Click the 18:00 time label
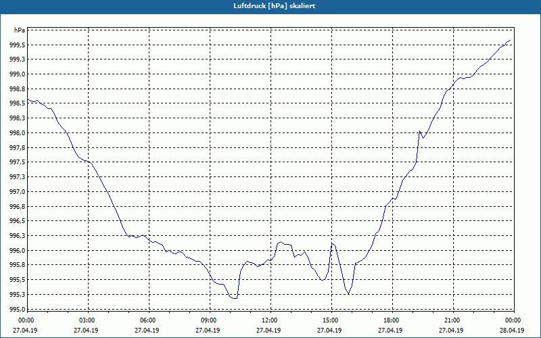Viewport: 541px width, 338px height. pyautogui.click(x=393, y=320)
